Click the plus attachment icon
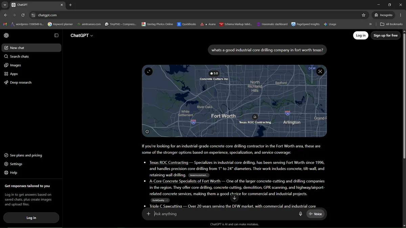This screenshot has width=406, height=228. pos(148,214)
